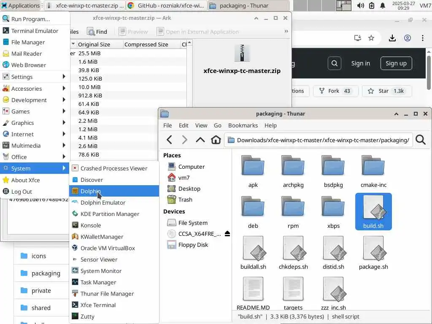Click Sign in on GitHub
This screenshot has width=432, height=324.
(x=360, y=63)
